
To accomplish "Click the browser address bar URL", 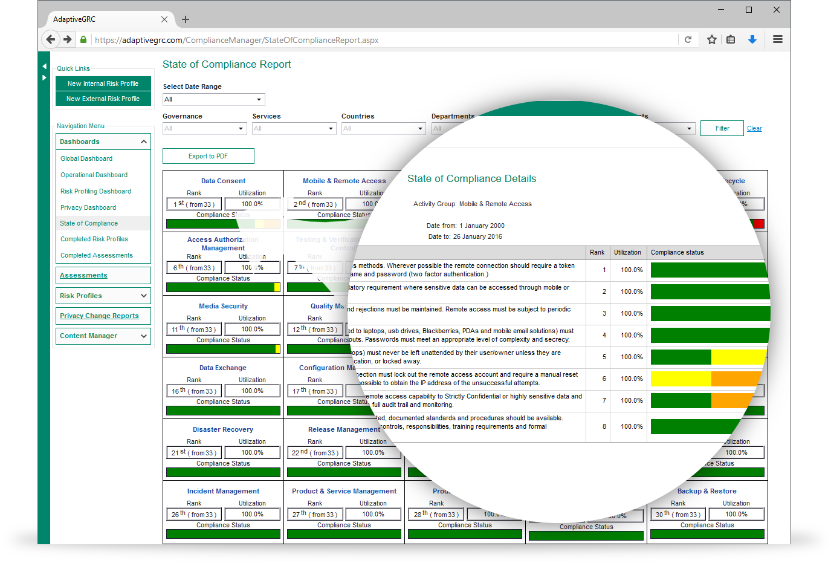I will point(237,40).
